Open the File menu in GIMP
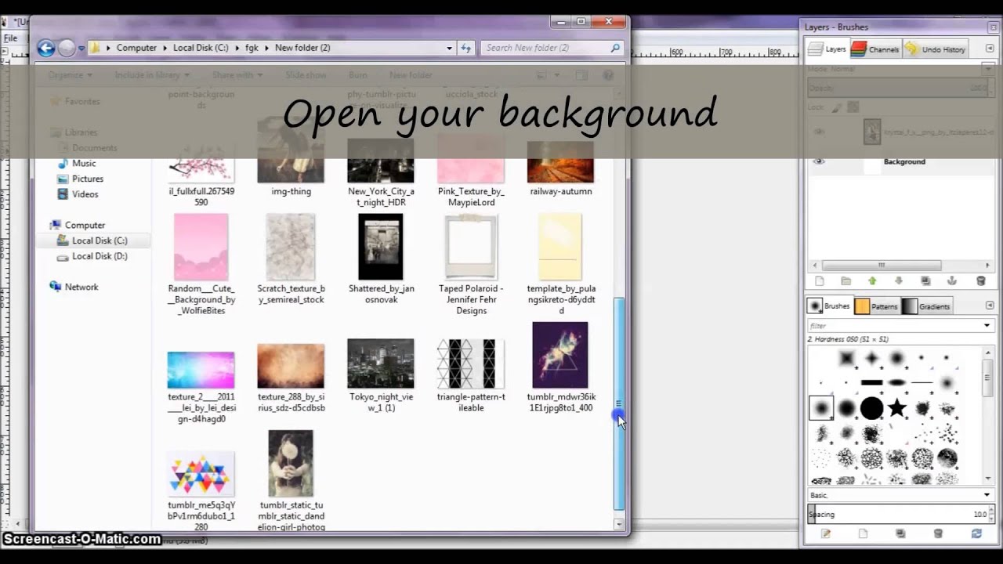Screen dimensions: 1003x564 click(x=10, y=38)
